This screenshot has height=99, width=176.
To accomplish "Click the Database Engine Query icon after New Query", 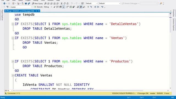I will tap(45, 4).
